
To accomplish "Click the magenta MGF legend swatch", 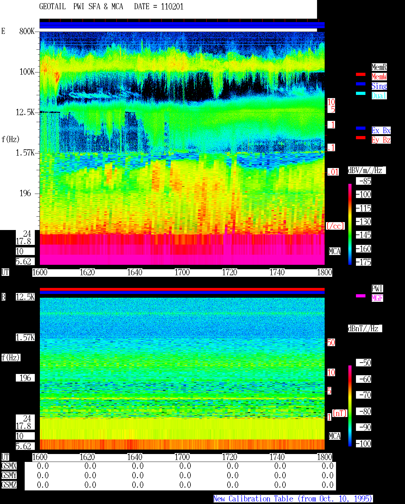I will tap(361, 296).
